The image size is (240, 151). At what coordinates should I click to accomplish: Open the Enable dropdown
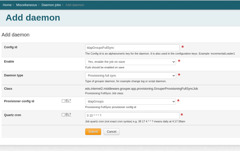click(130, 62)
